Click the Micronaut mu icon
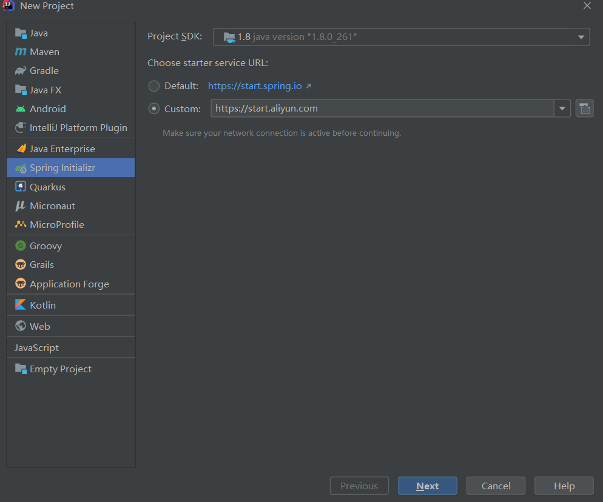This screenshot has height=502, width=603. pos(21,206)
